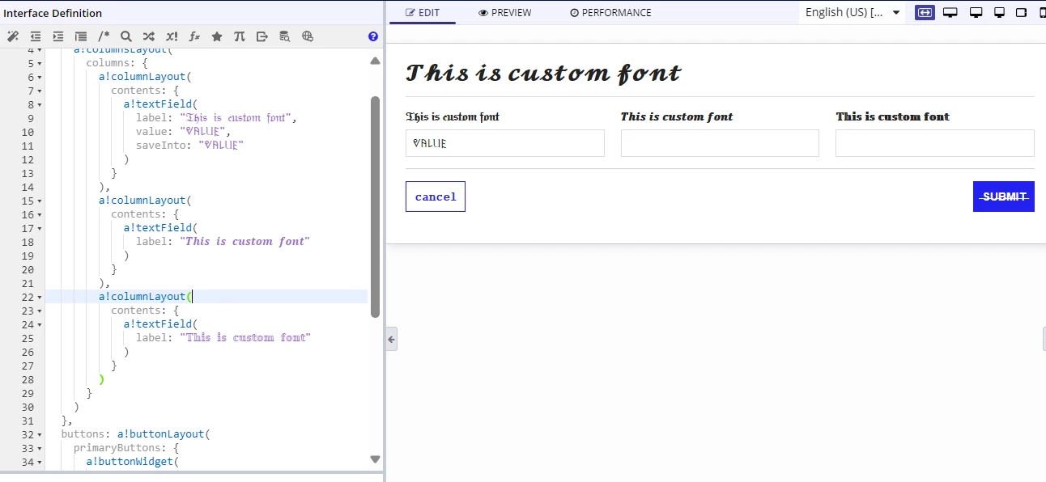
Task: Switch to the PERFORMANCE tab
Action: click(610, 12)
